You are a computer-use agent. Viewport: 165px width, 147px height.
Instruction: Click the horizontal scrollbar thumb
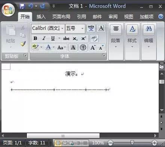(x=63, y=136)
